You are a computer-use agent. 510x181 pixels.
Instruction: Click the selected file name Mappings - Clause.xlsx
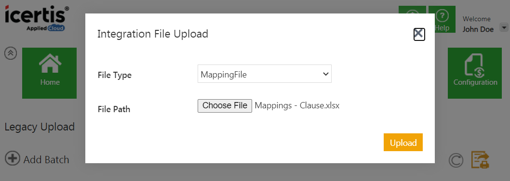tap(297, 105)
